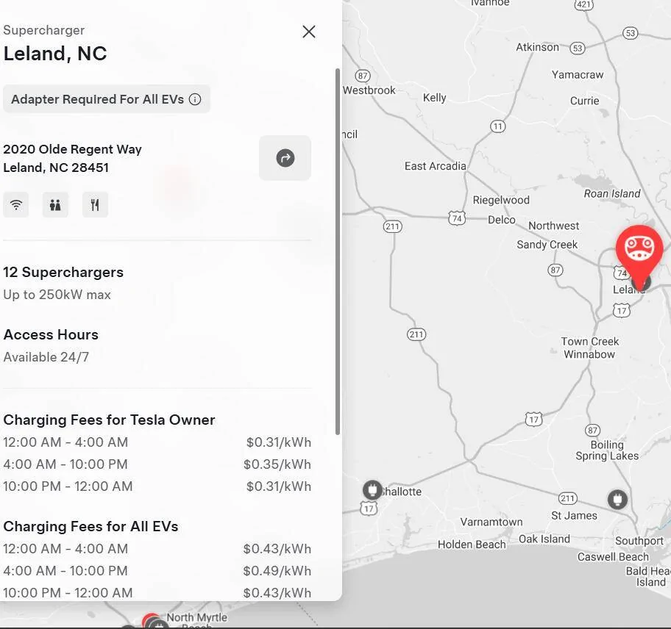Click the Leland, NC title

click(55, 54)
